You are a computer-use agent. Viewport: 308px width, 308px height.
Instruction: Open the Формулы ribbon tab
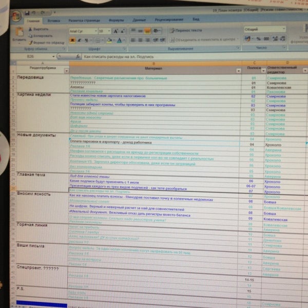point(117,20)
